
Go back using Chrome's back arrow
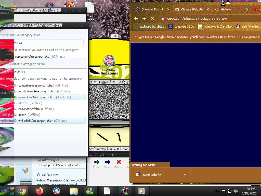click(x=136, y=18)
